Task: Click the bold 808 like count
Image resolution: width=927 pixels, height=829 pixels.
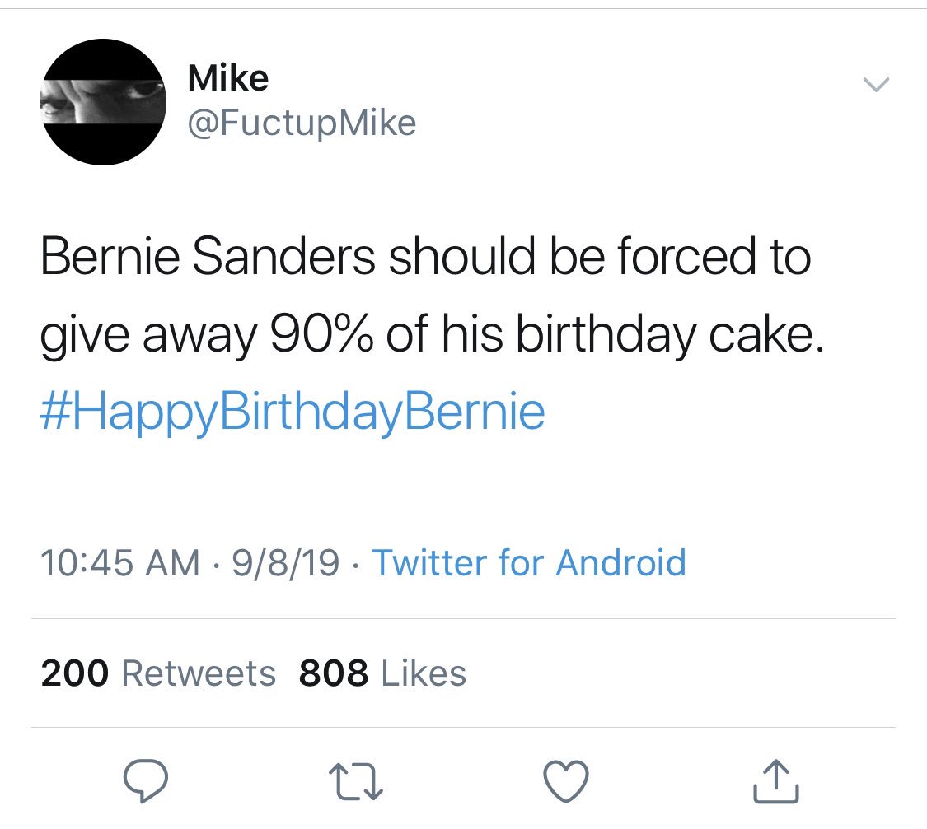Action: (x=333, y=673)
